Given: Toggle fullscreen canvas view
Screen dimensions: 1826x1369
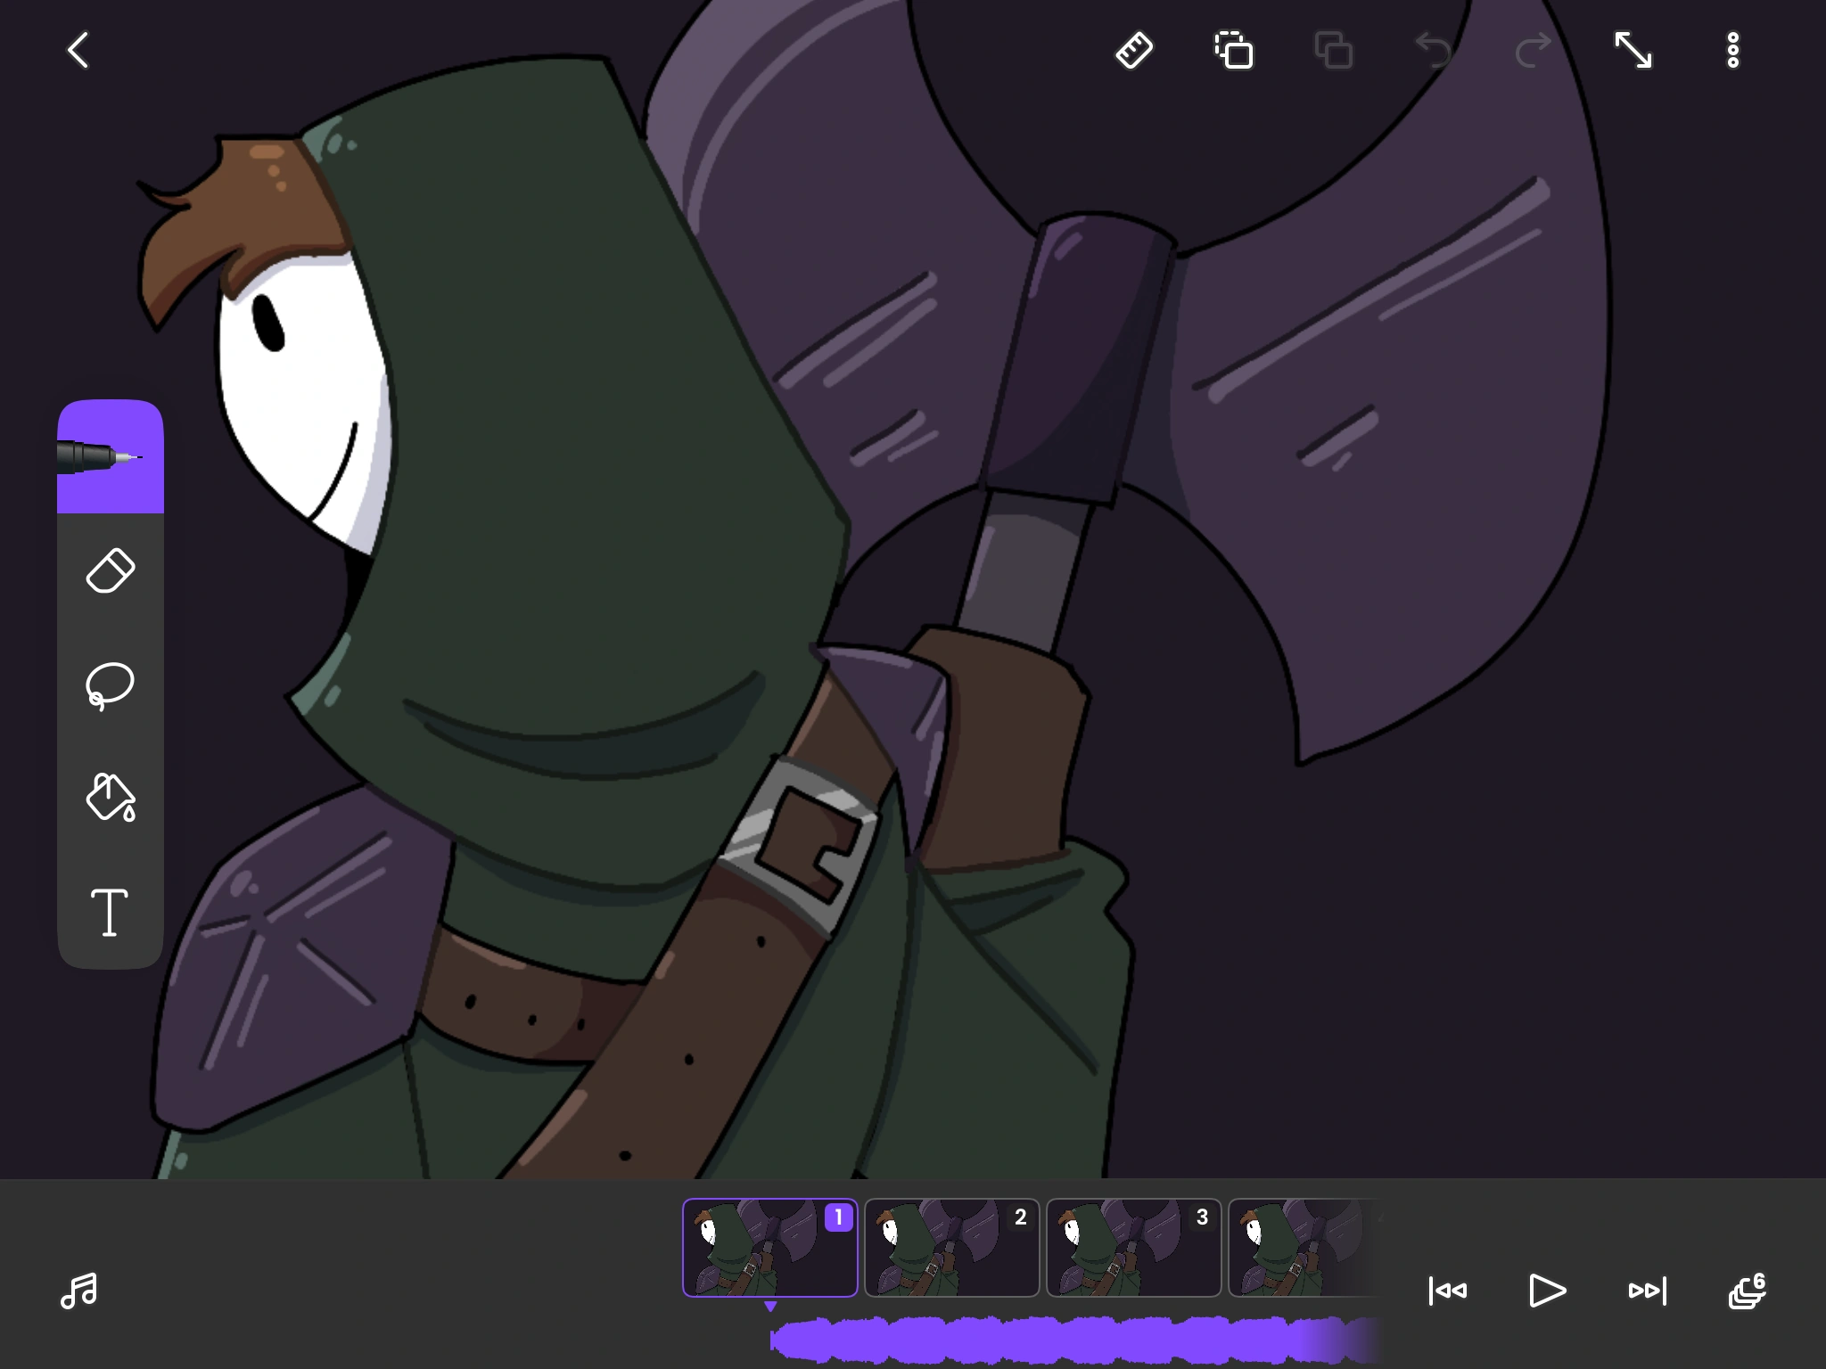Looking at the screenshot, I should click(x=1633, y=50).
